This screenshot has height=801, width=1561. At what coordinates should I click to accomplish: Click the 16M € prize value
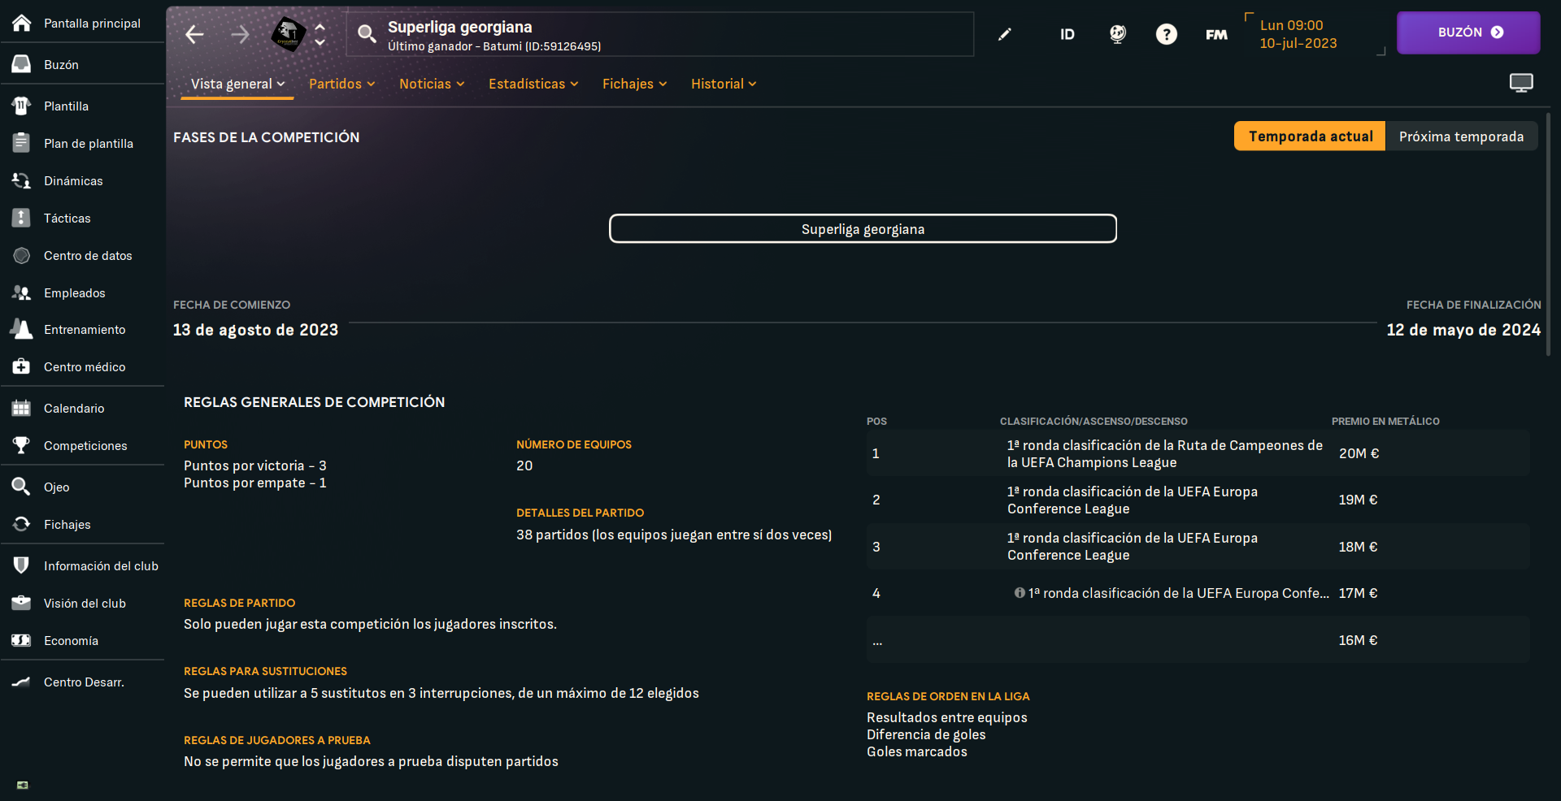(x=1358, y=640)
